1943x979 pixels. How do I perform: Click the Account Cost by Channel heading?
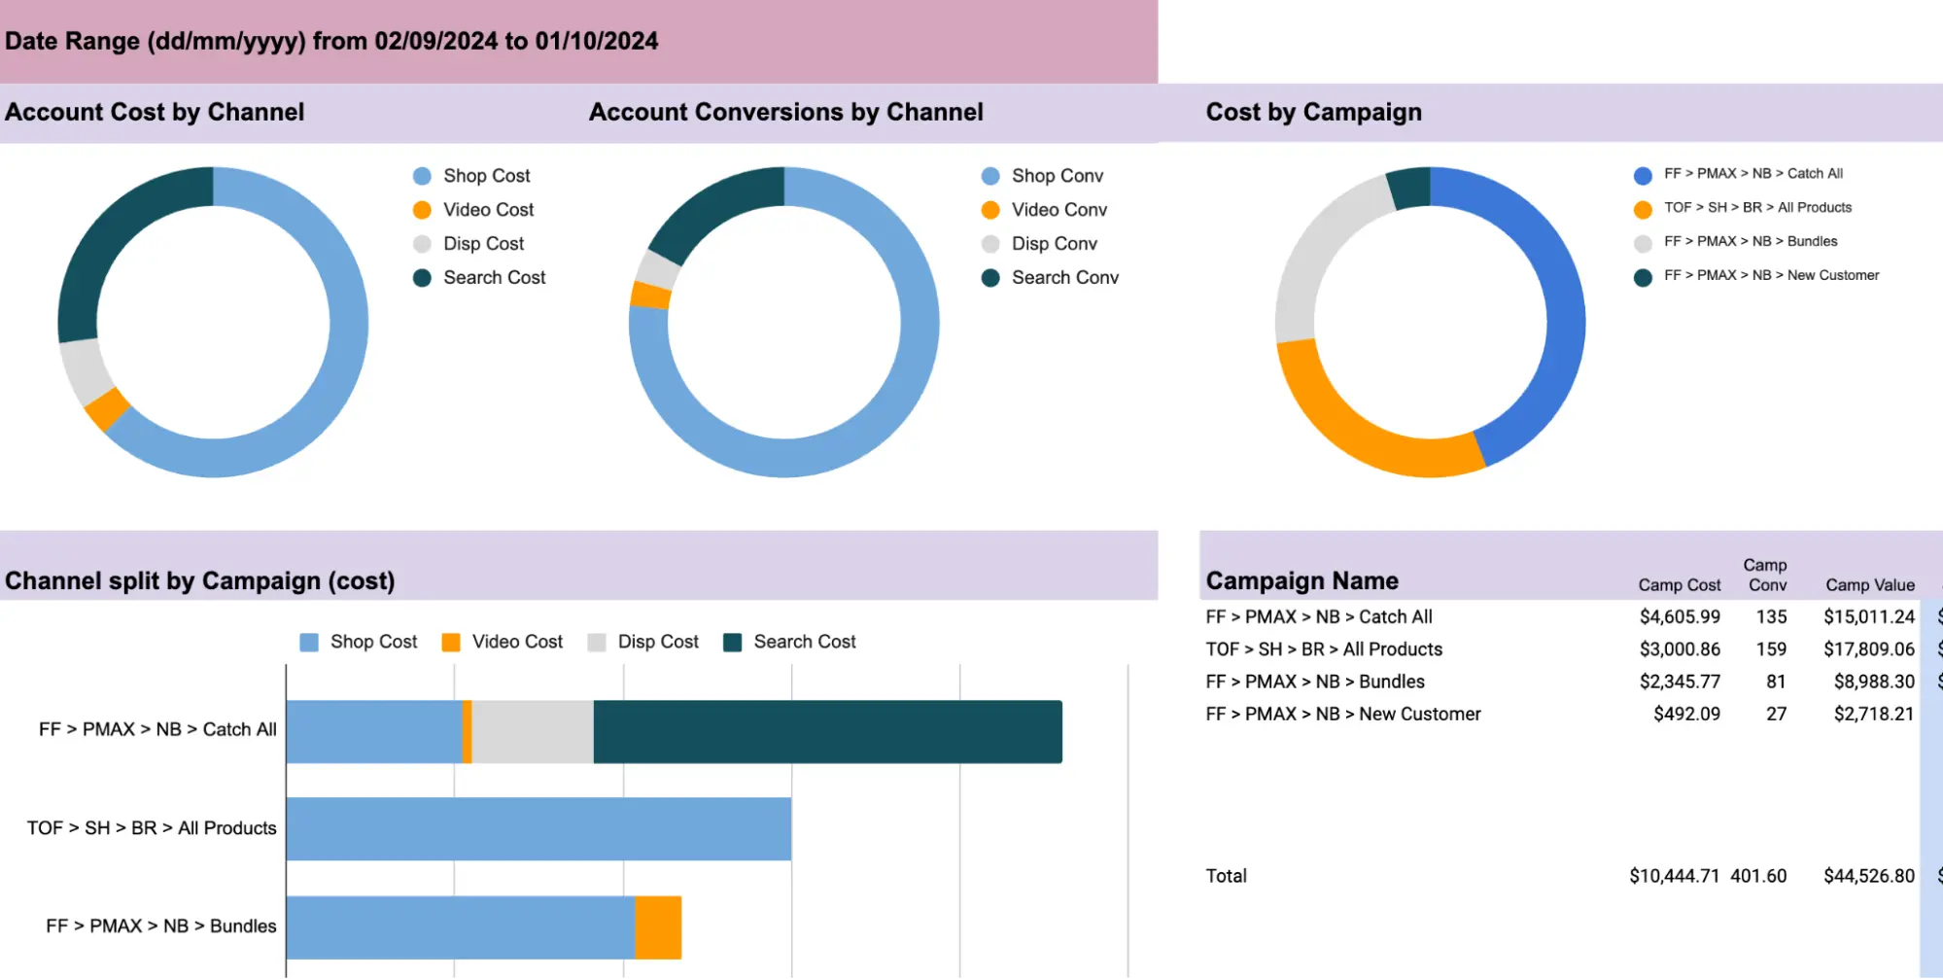pos(155,112)
